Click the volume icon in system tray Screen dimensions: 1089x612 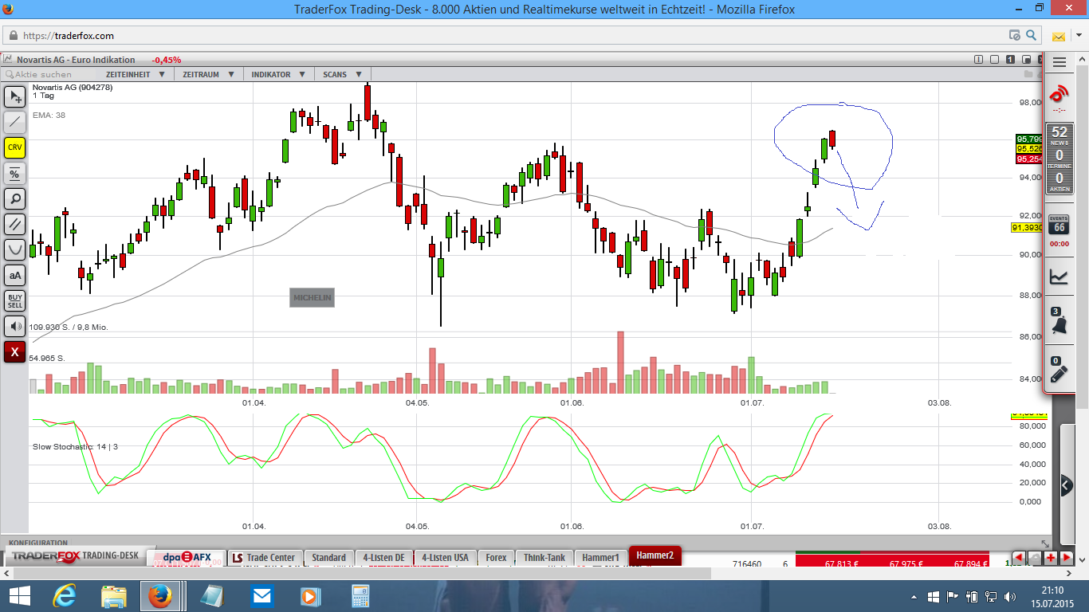click(x=1009, y=596)
